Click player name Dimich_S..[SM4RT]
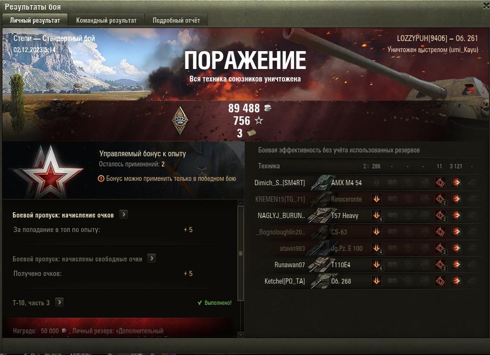 coord(280,183)
